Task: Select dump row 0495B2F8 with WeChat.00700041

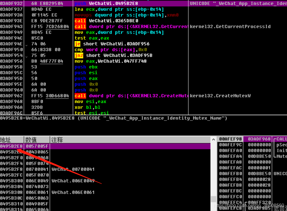Action: [105, 169]
